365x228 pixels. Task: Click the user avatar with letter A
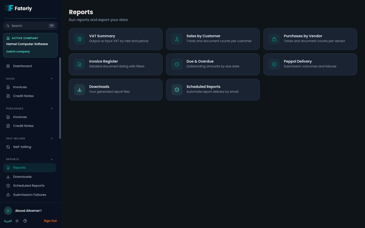8,211
